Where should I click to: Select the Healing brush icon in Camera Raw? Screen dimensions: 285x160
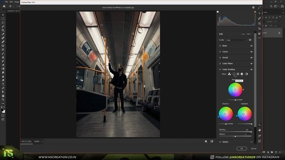pyautogui.click(x=259, y=18)
